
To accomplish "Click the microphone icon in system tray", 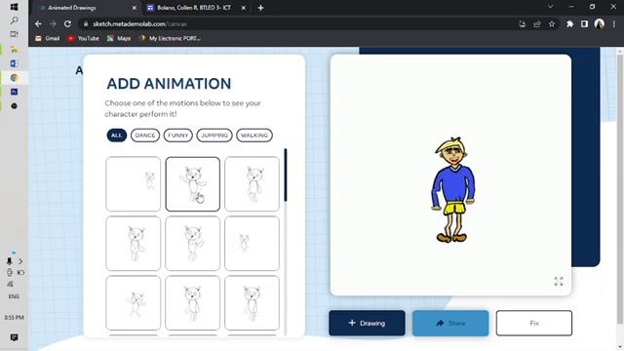I will click(x=9, y=261).
